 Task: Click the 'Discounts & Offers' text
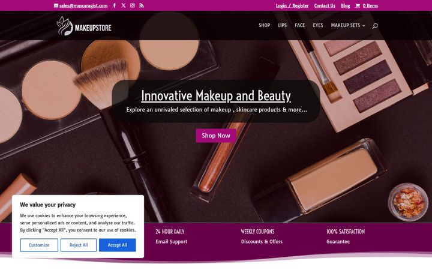point(262,242)
